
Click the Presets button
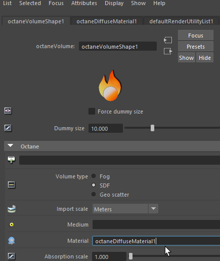196,47
